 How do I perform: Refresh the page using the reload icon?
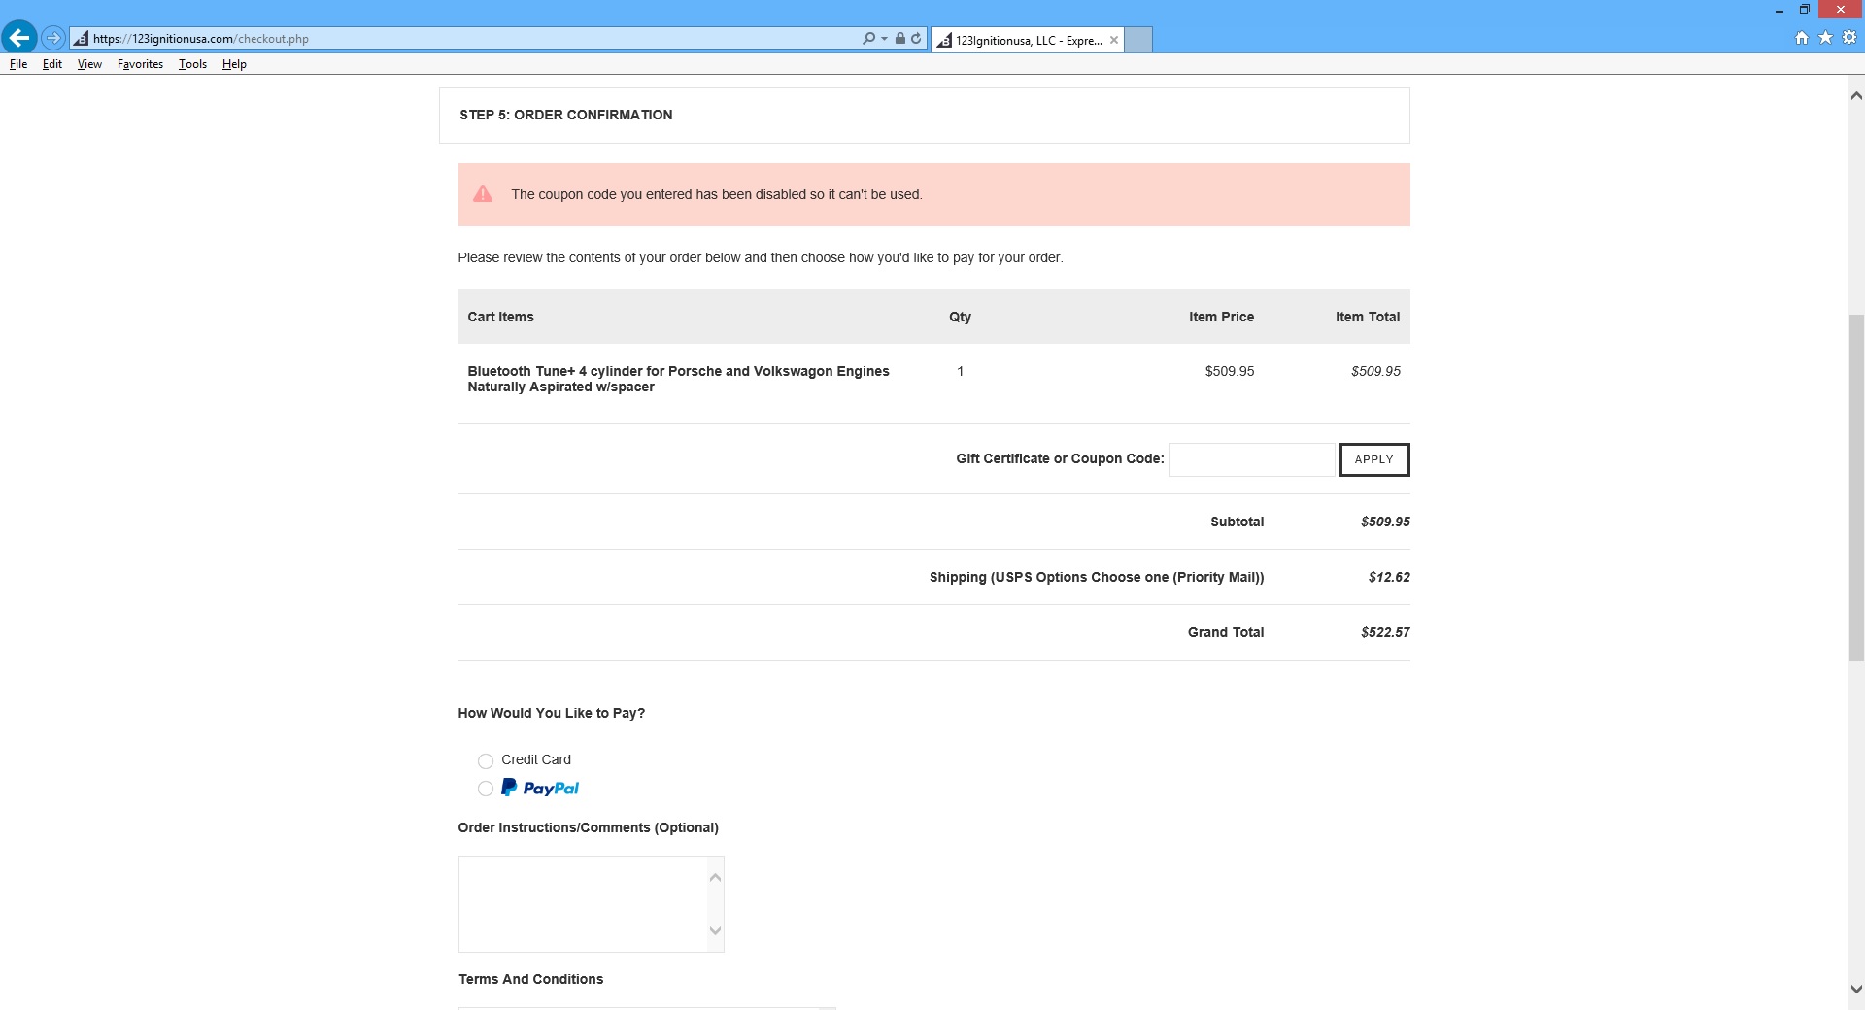916,39
